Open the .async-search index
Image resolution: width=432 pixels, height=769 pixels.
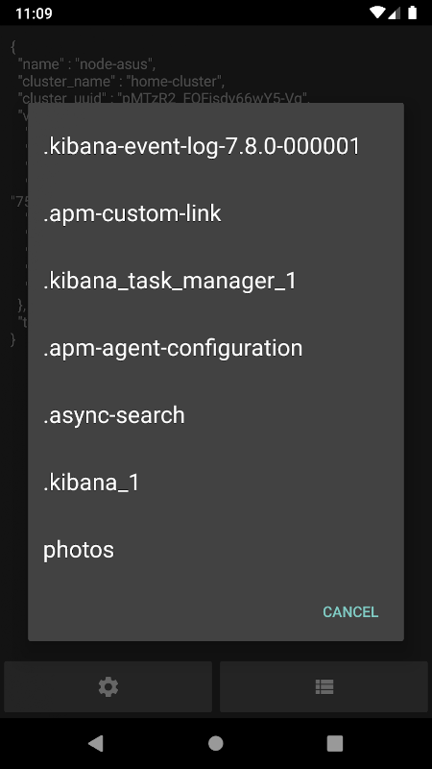click(x=215, y=415)
